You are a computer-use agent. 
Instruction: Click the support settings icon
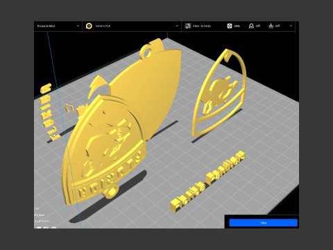pyautogui.click(x=251, y=26)
